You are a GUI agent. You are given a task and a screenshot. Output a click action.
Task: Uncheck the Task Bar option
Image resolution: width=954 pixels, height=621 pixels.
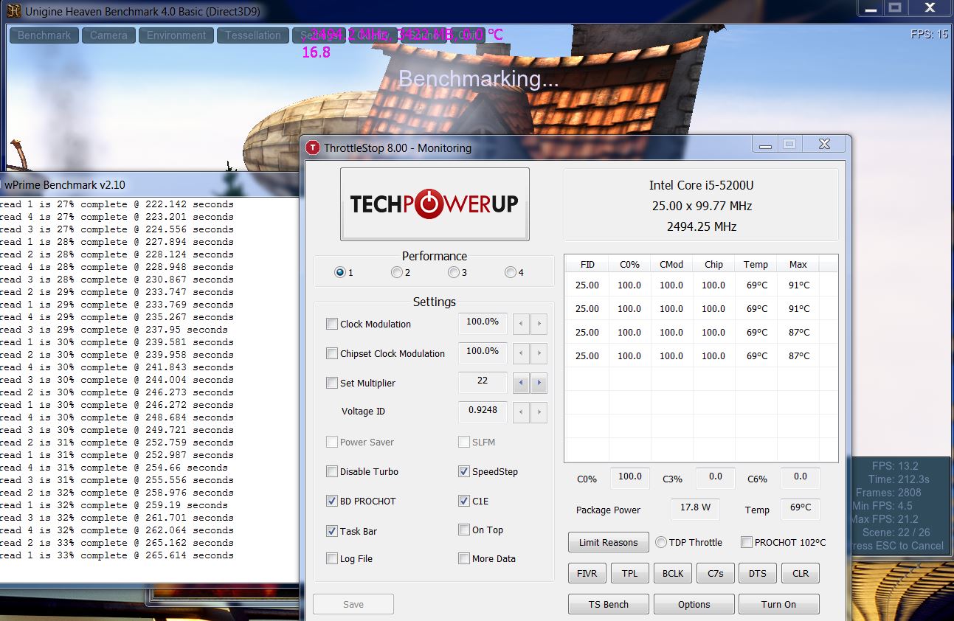(332, 530)
